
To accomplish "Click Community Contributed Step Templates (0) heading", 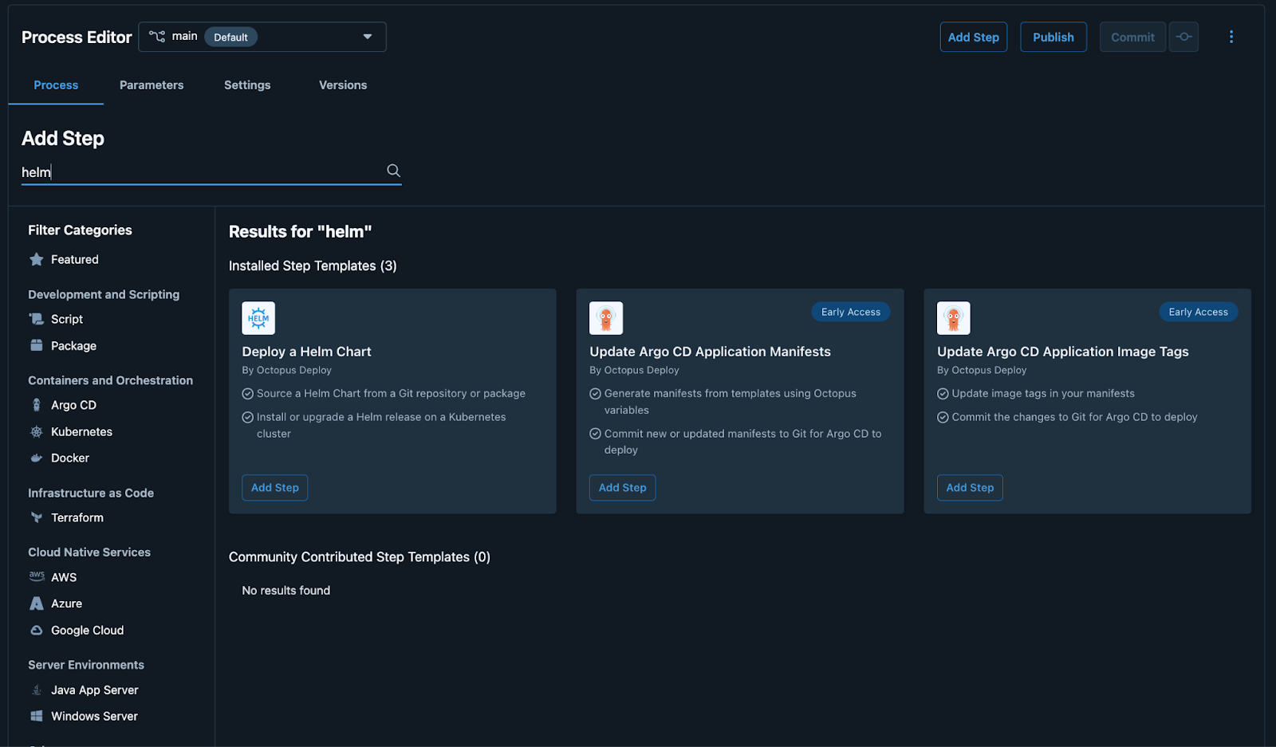I will 360,556.
